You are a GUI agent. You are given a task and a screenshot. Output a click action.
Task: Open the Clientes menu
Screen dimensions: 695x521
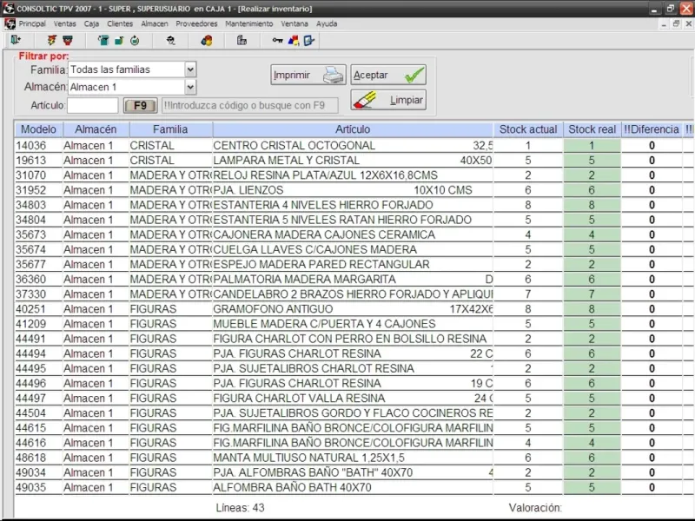[x=120, y=24]
